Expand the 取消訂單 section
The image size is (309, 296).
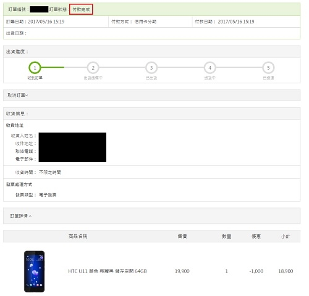pyautogui.click(x=151, y=95)
